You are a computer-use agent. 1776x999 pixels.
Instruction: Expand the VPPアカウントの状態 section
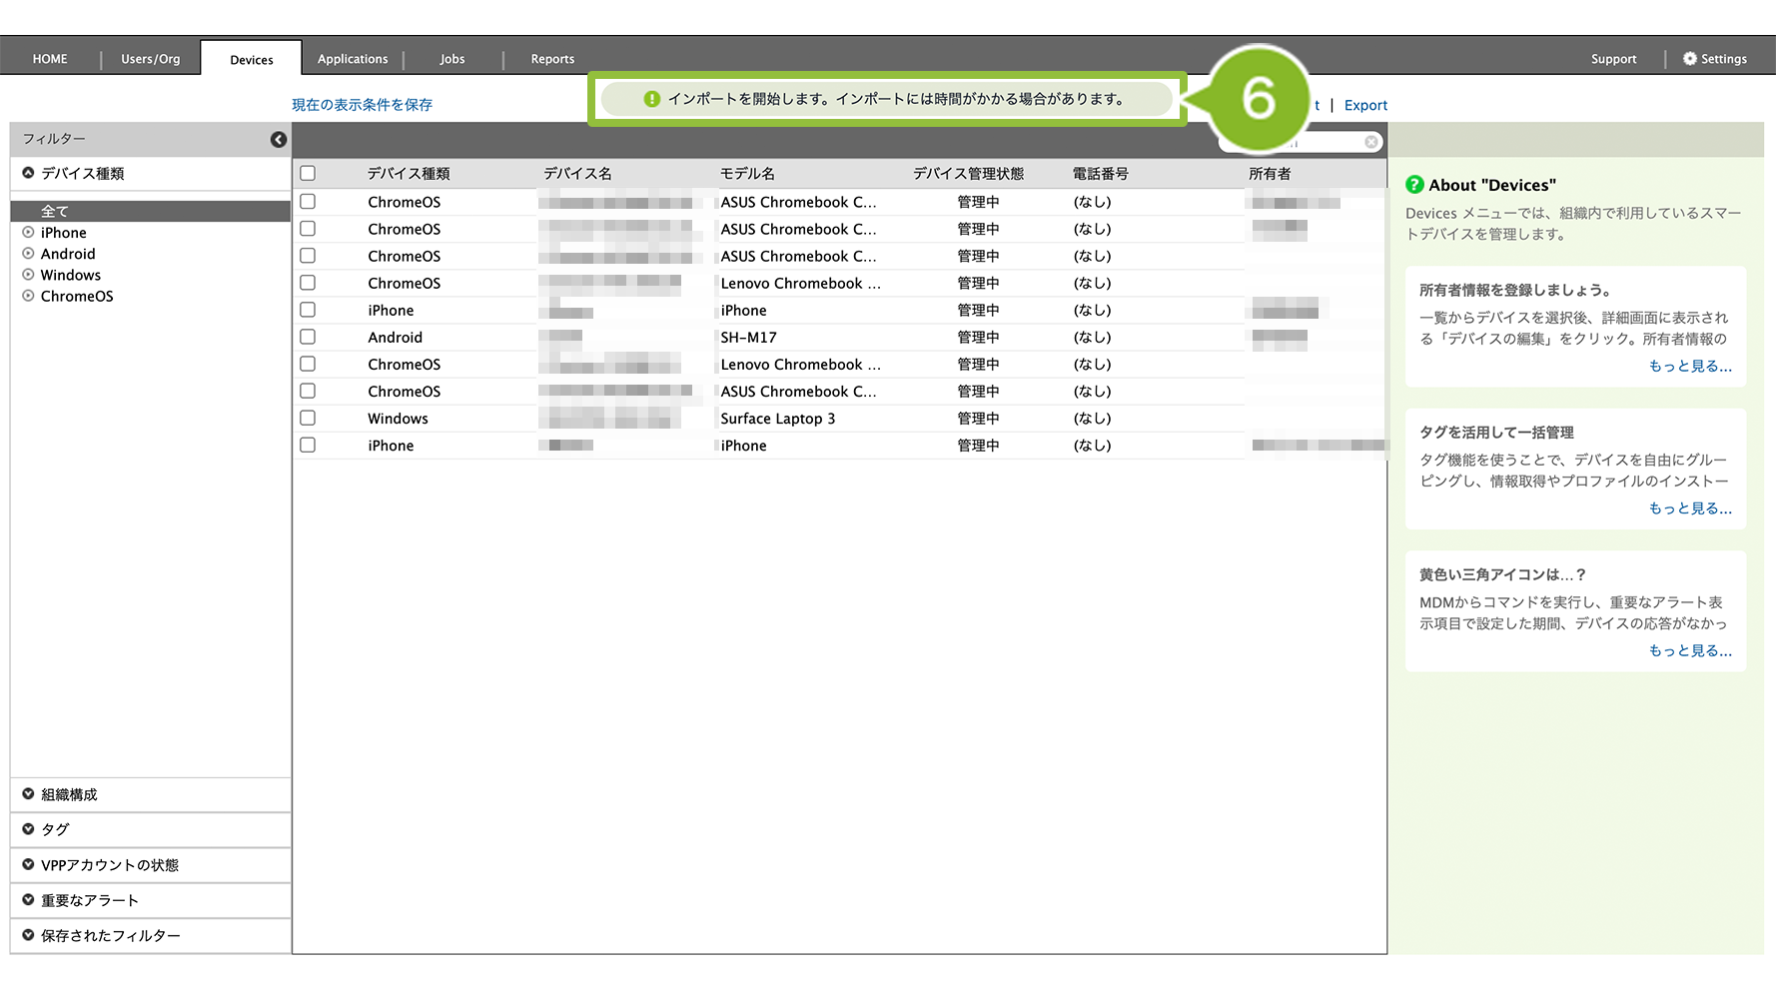(x=29, y=864)
